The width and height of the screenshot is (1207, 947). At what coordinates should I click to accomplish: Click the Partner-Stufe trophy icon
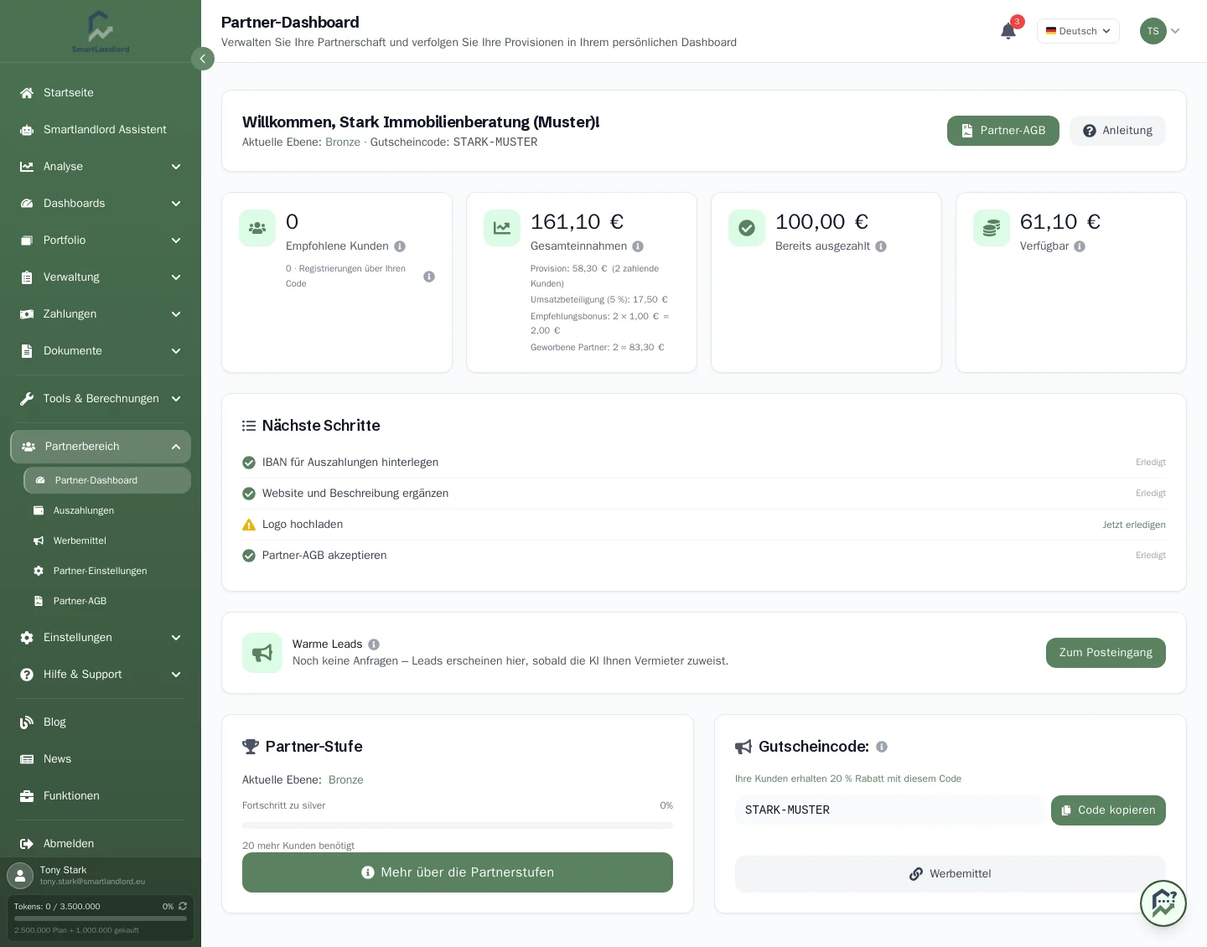[x=251, y=747]
